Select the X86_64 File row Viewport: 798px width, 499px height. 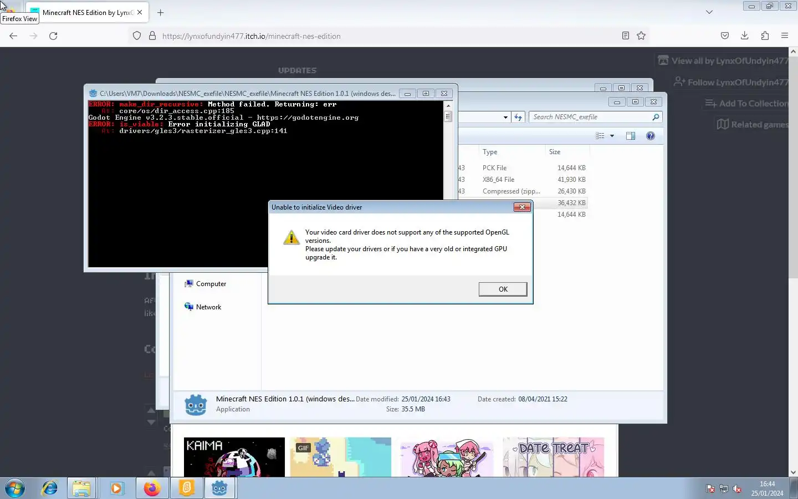point(523,179)
